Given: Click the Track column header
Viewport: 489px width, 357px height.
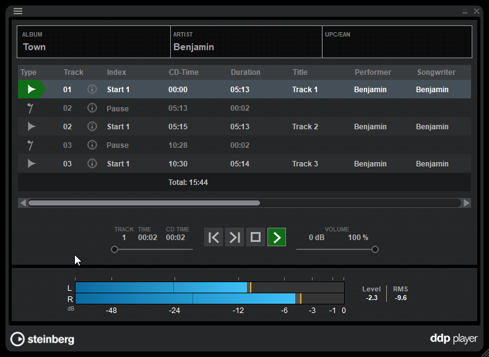Looking at the screenshot, I should pyautogui.click(x=74, y=72).
